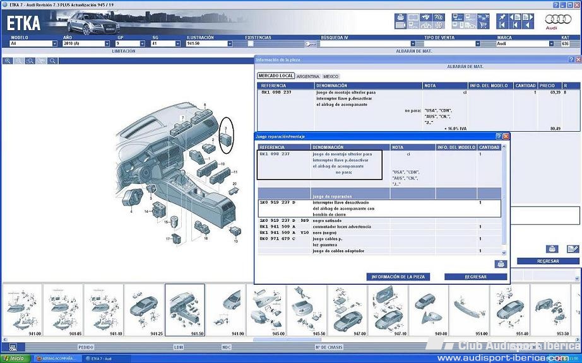This screenshot has width=582, height=363.
Task: Go to next illustration page icon
Action: 528,17
